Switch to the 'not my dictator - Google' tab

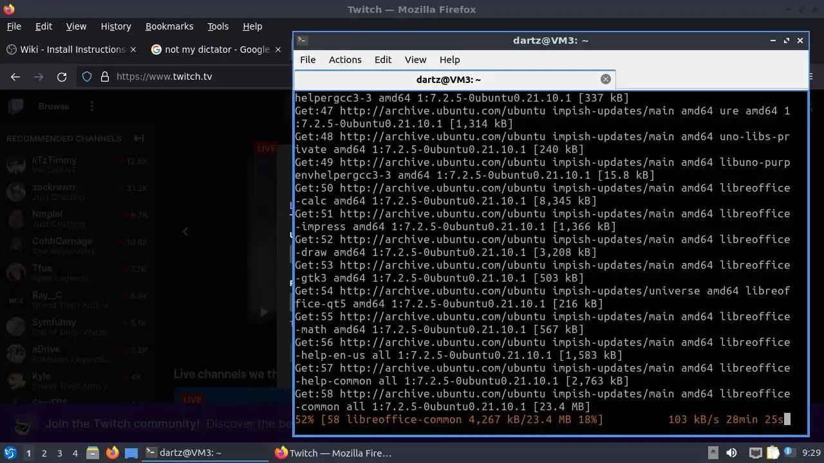[217, 50]
